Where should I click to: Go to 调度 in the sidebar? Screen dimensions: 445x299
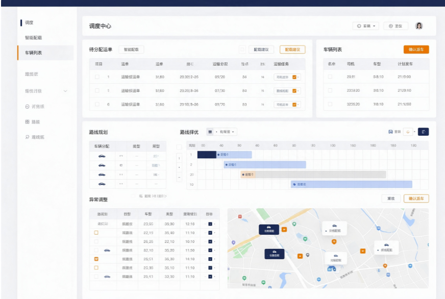[29, 22]
